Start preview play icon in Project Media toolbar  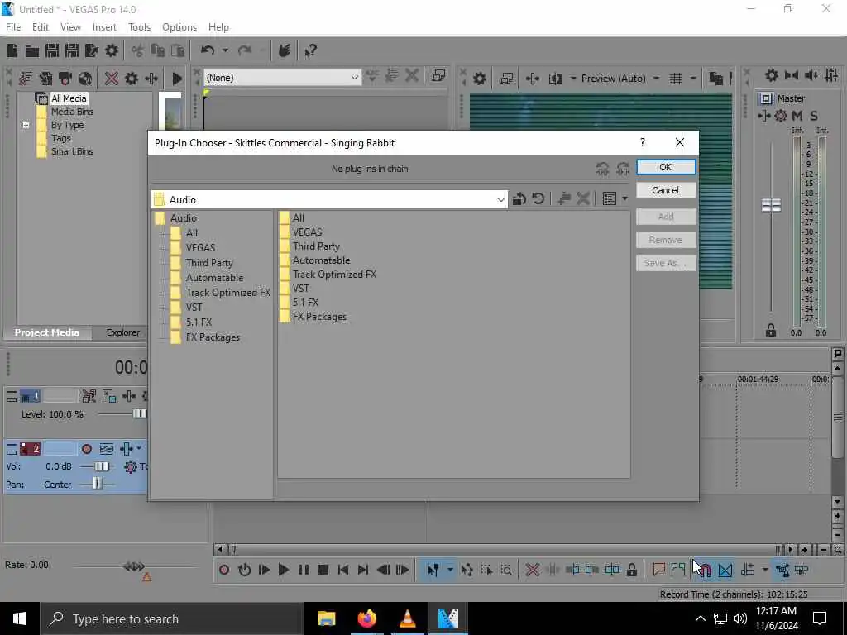pos(177,79)
